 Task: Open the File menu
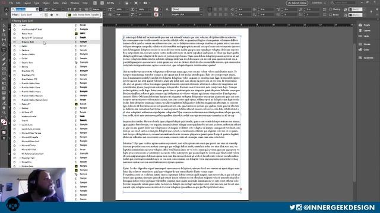11,3
